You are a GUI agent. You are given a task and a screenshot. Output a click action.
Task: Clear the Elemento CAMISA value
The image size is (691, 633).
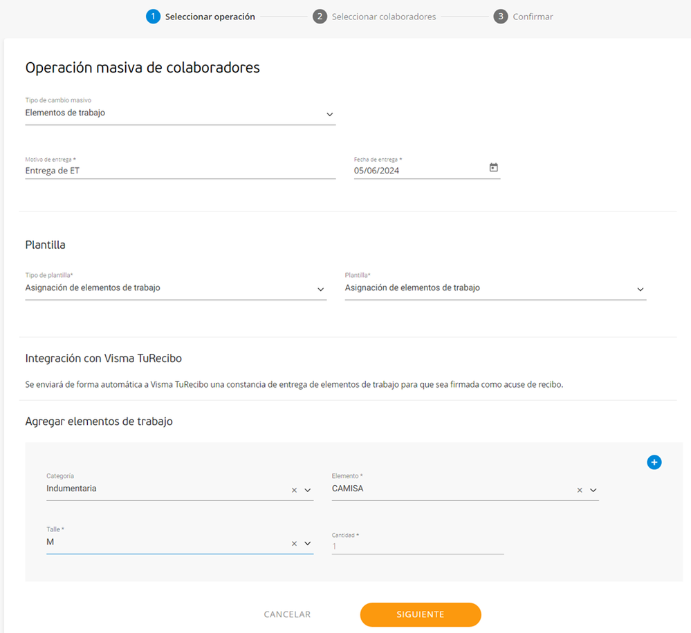[580, 490]
